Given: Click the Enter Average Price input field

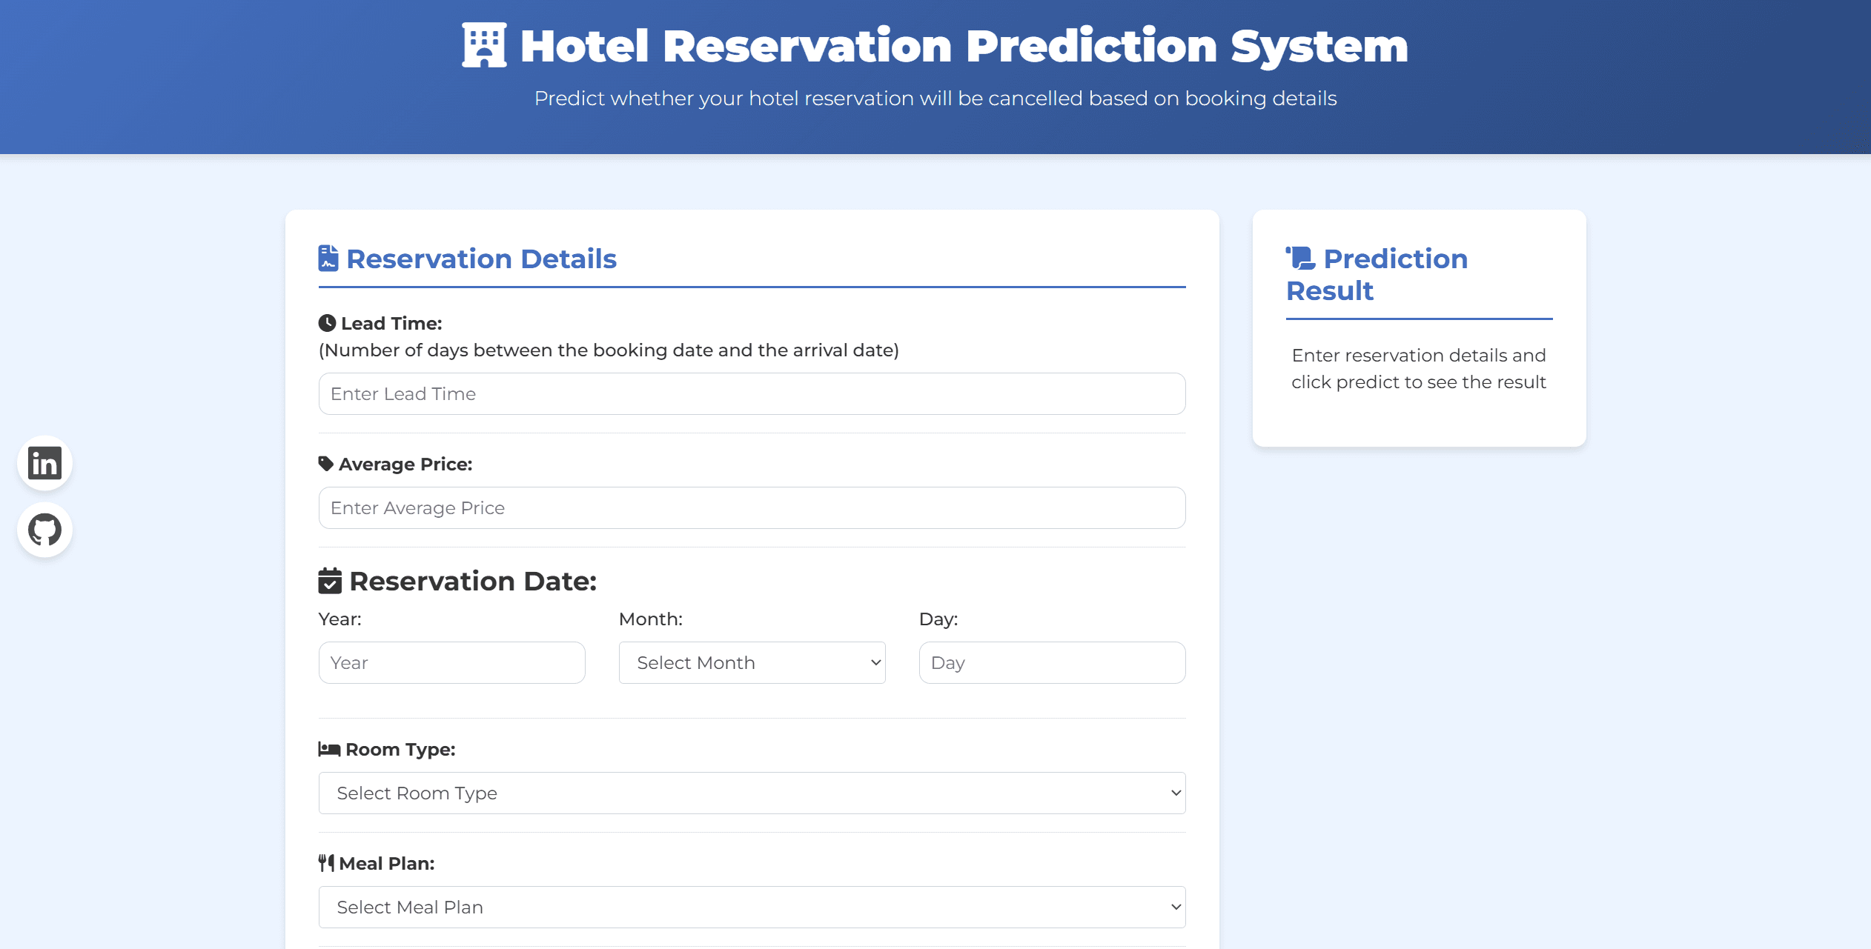Looking at the screenshot, I should click(x=752, y=507).
